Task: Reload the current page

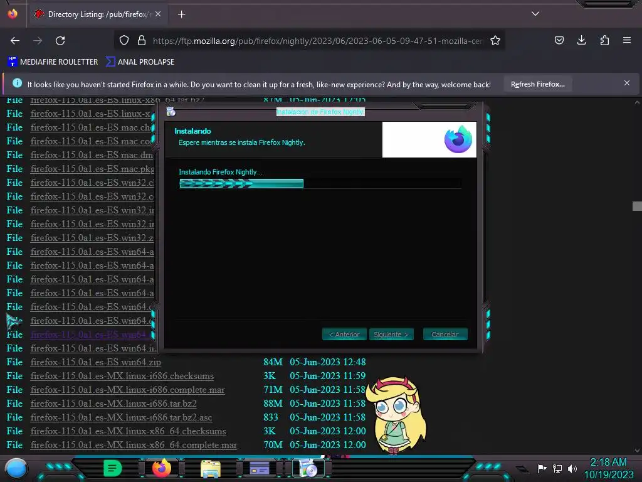Action: (x=60, y=41)
